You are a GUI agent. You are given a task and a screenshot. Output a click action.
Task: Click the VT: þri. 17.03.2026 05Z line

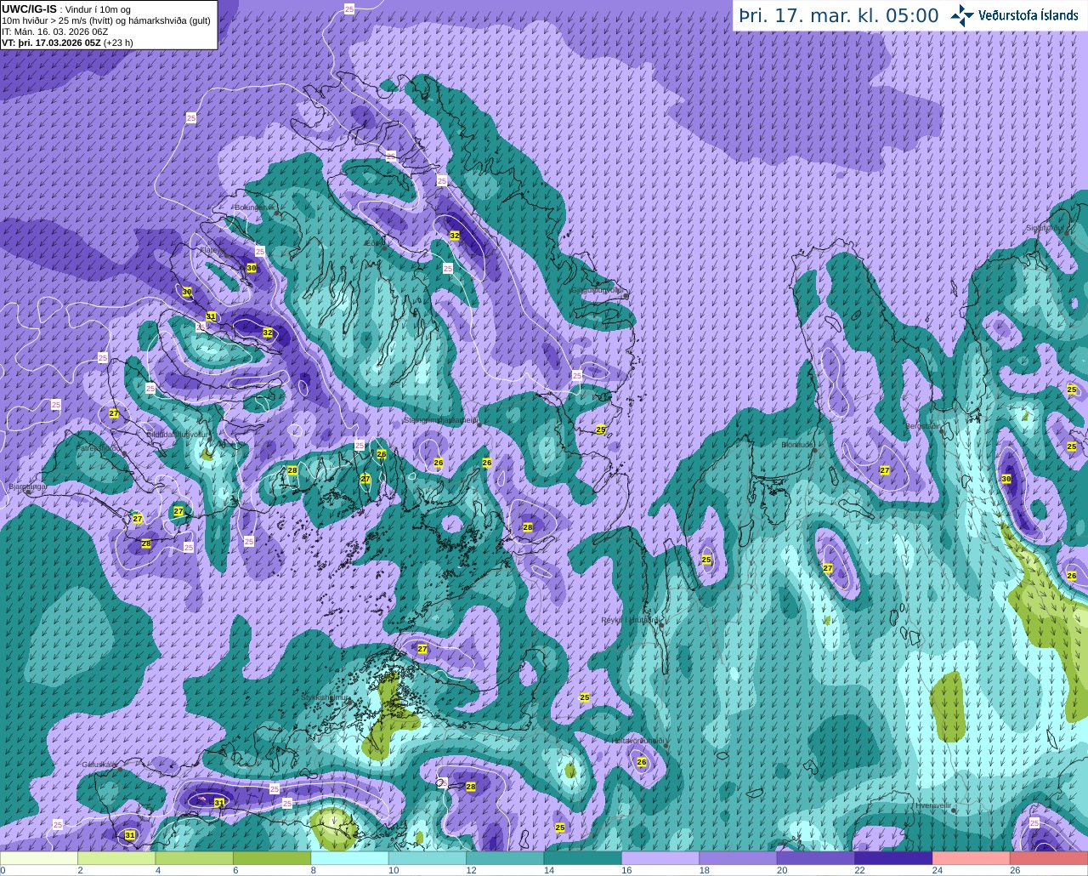coord(67,42)
